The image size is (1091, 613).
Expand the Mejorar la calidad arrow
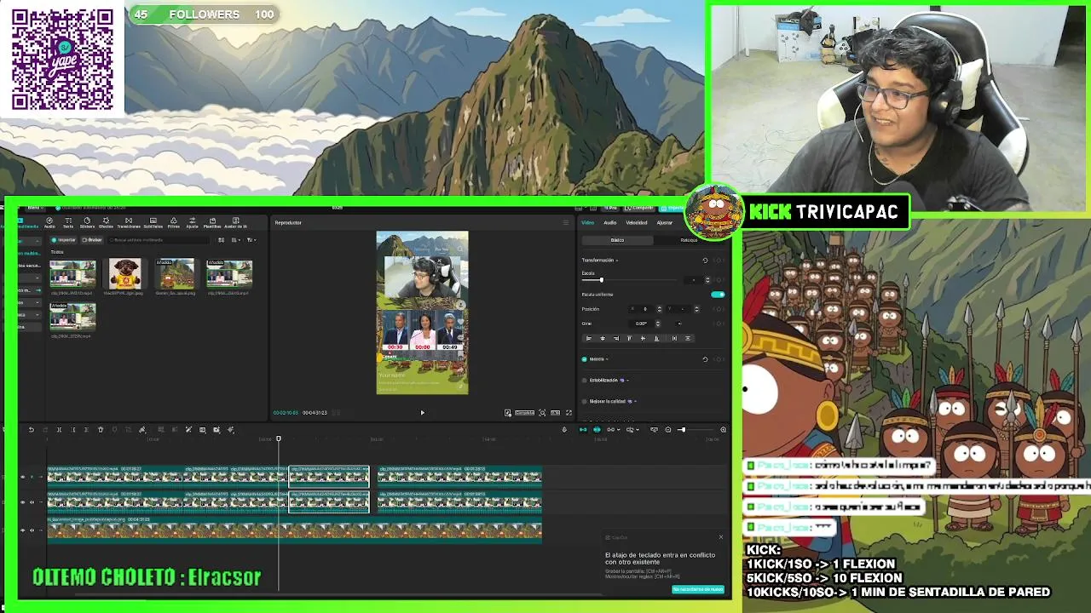click(x=635, y=401)
